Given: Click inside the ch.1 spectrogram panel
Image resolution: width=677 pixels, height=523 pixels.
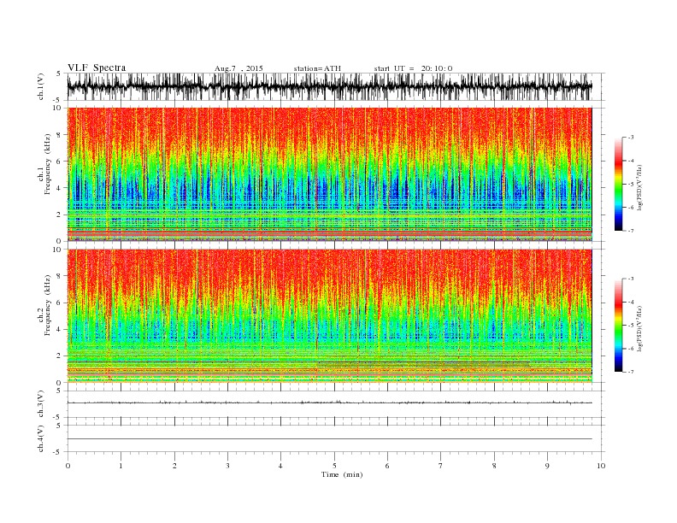Looking at the screenshot, I should coord(329,174).
